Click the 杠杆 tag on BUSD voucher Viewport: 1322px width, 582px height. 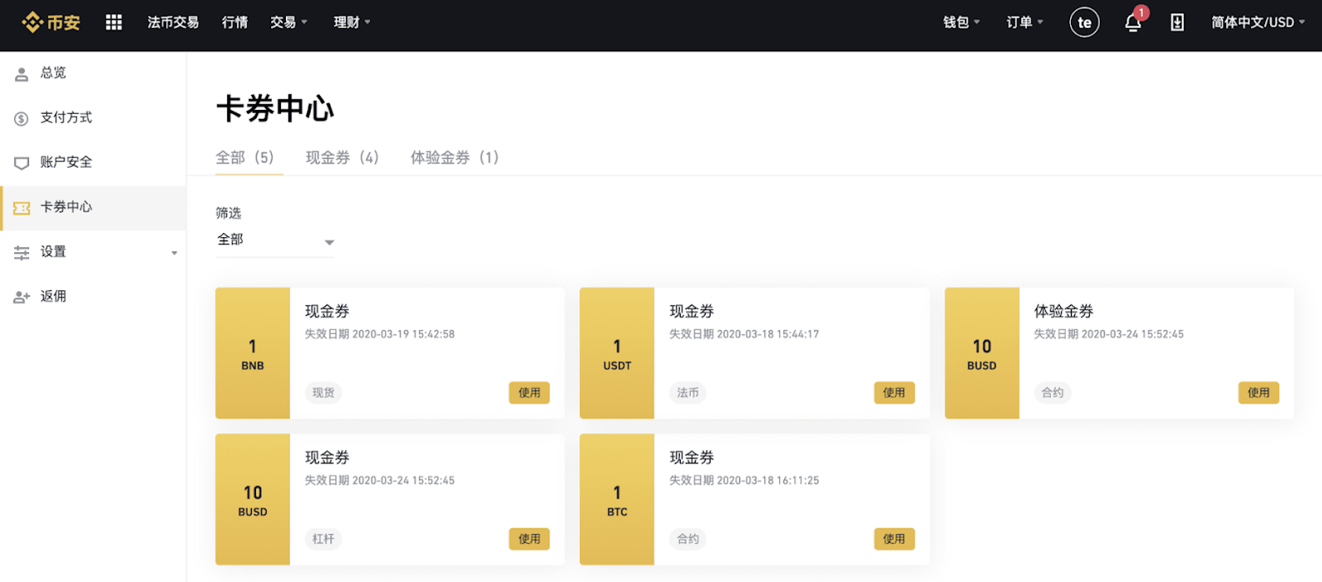pyautogui.click(x=323, y=539)
